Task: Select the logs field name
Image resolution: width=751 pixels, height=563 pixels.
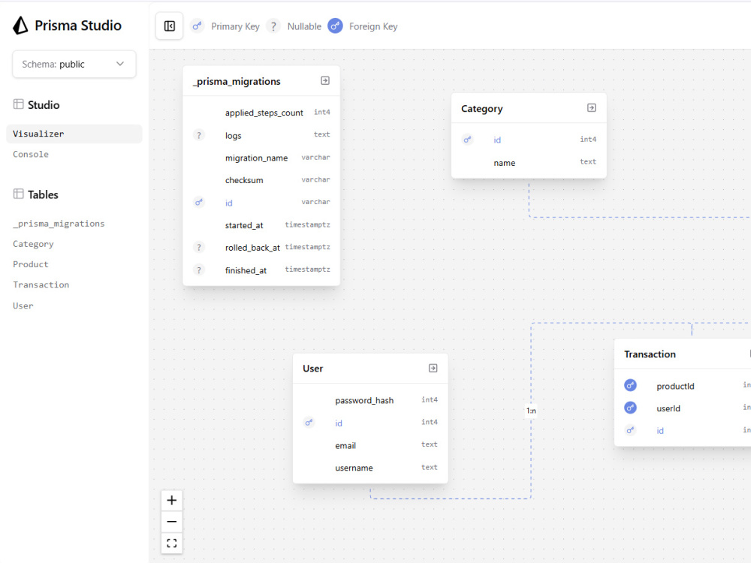Action: click(x=234, y=135)
